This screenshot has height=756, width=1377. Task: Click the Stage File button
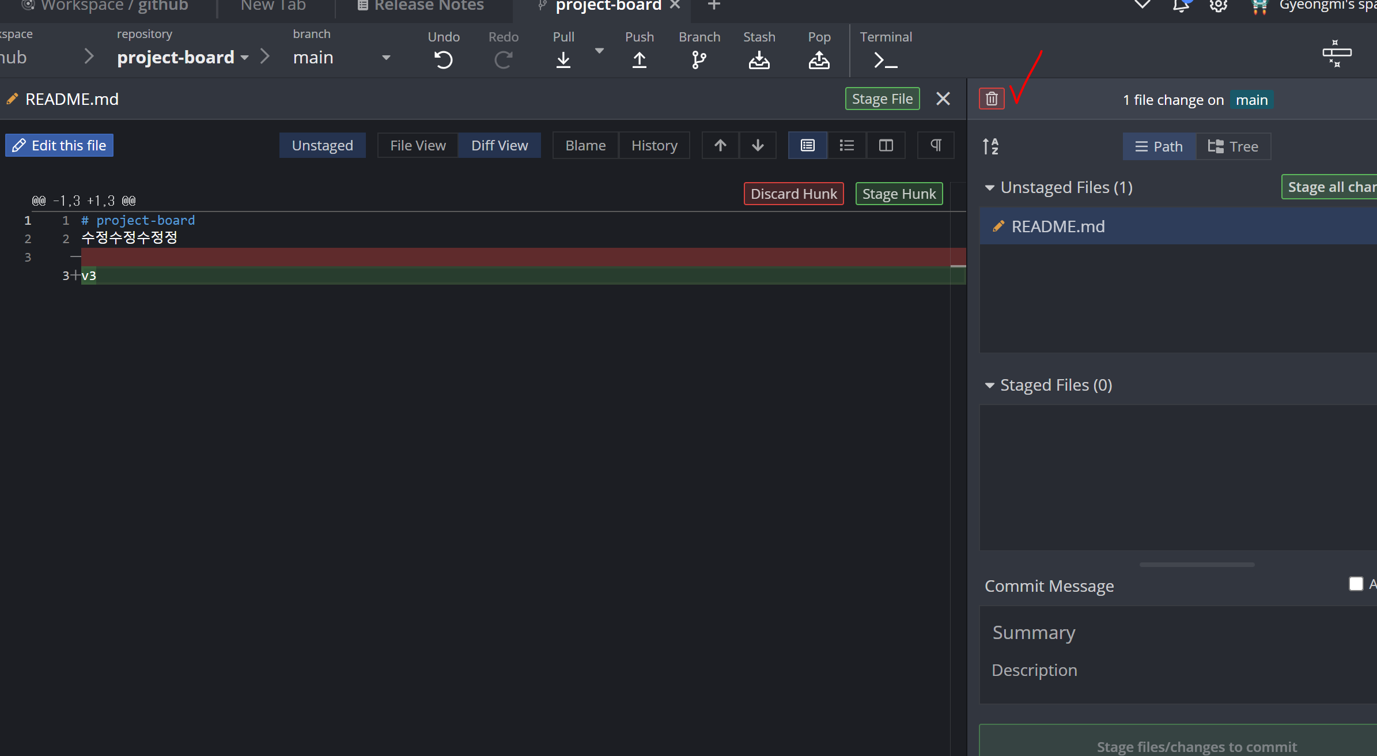tap(882, 99)
